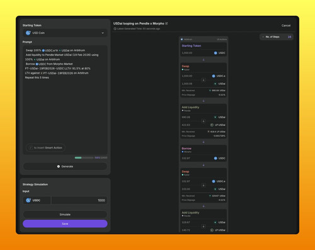Image resolution: width=315 pixels, height=250 pixels.
Task: Click the Simulate button
Action: pos(65,215)
